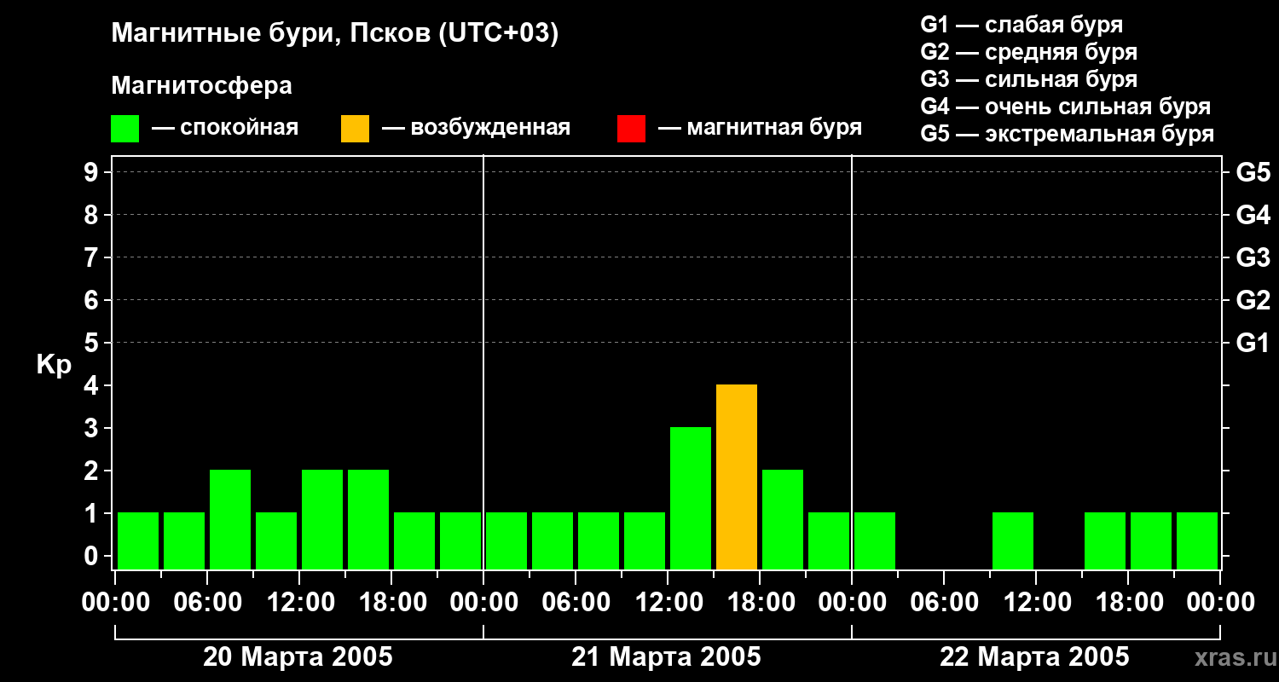This screenshot has width=1279, height=682.
Task: Click the '20 Марта 2005' date label
Action: pyautogui.click(x=298, y=657)
